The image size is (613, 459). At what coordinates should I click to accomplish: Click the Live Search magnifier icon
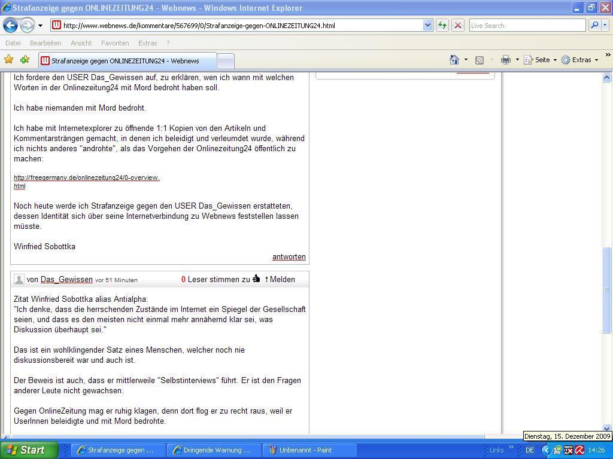point(594,25)
